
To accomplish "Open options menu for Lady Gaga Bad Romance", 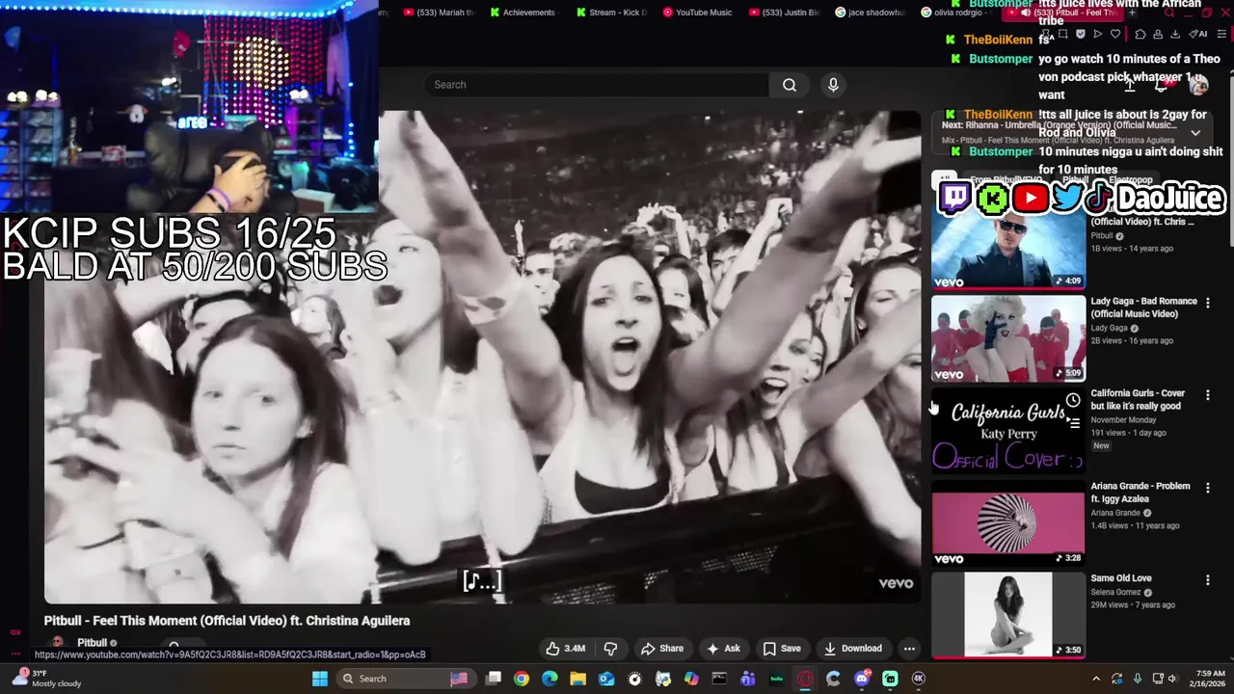I will coord(1207,303).
